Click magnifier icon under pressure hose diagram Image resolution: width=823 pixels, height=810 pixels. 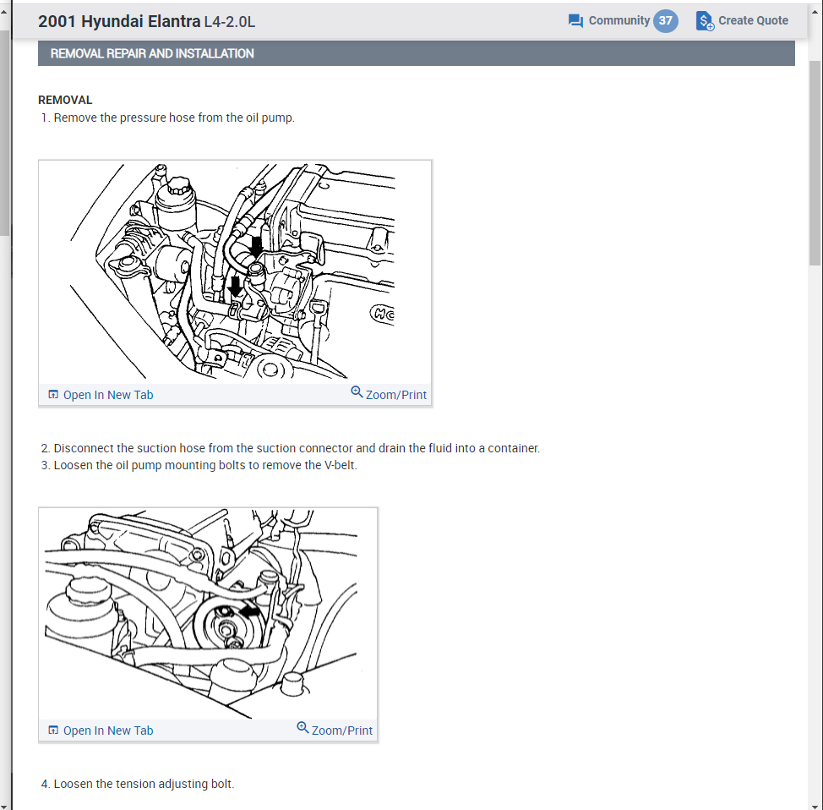[x=357, y=391]
